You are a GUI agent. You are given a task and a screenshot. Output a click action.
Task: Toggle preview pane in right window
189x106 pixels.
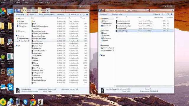point(168,14)
